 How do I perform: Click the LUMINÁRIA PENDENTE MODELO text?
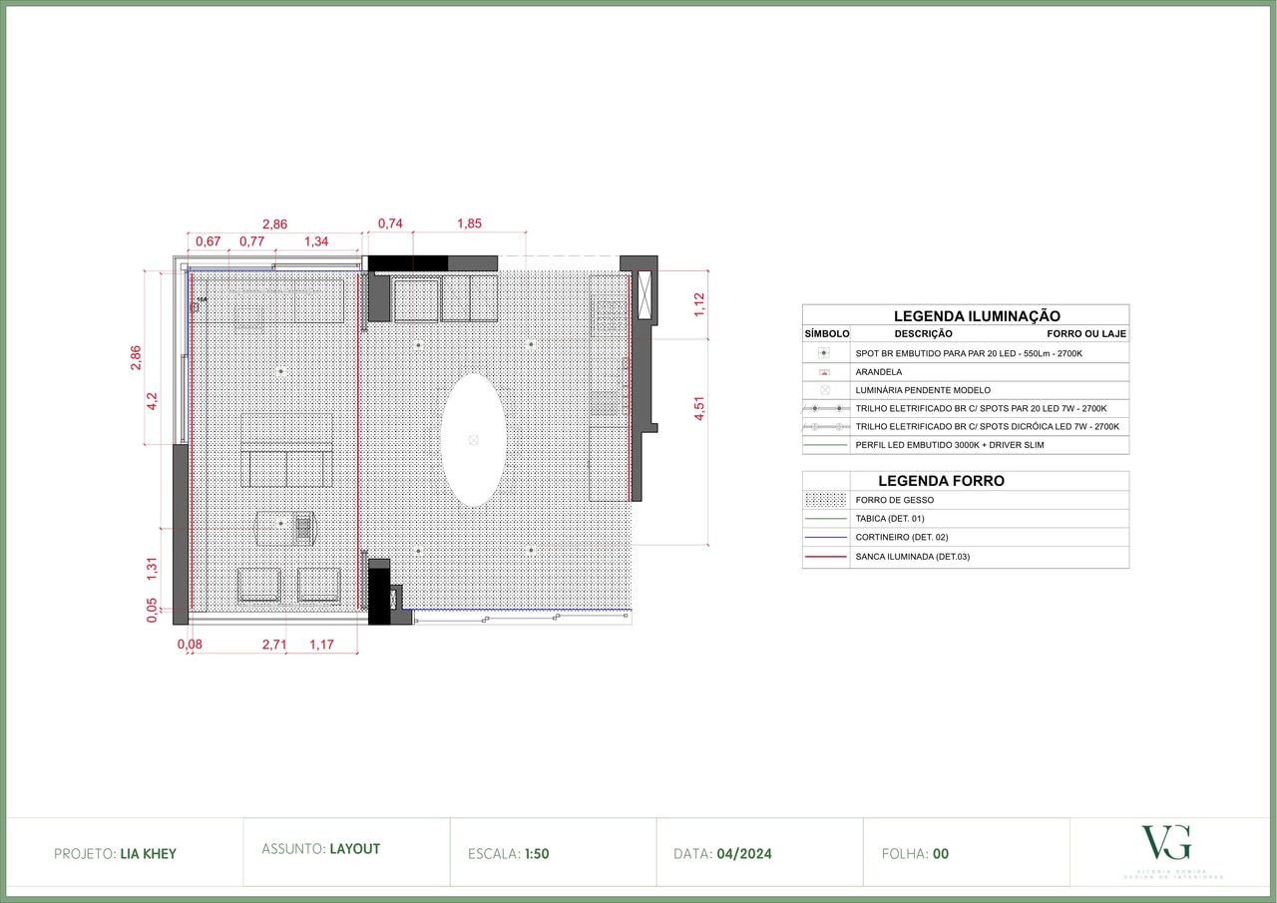tap(923, 390)
